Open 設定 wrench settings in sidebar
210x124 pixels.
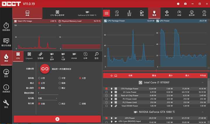point(6,104)
